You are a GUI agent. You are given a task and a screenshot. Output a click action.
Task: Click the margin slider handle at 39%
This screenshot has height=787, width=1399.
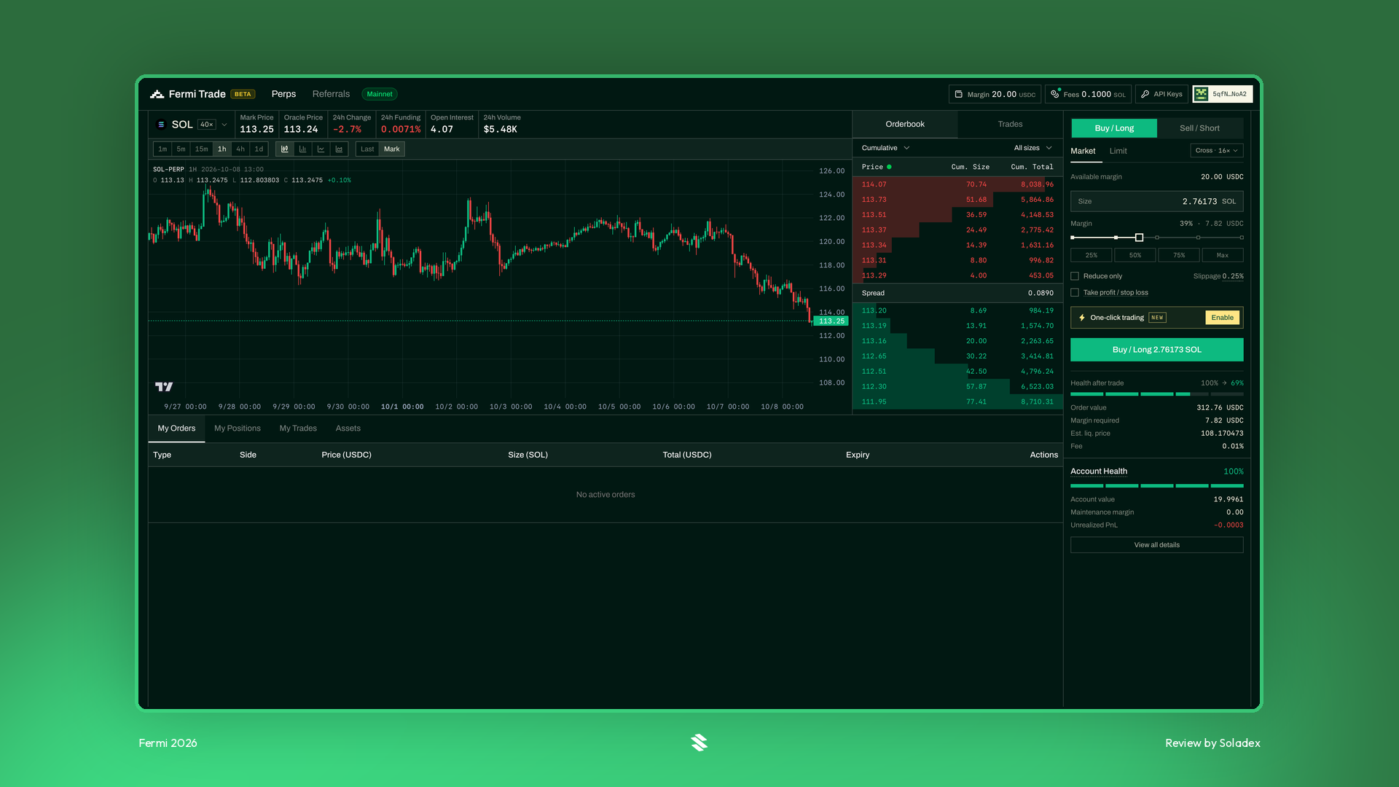1139,238
